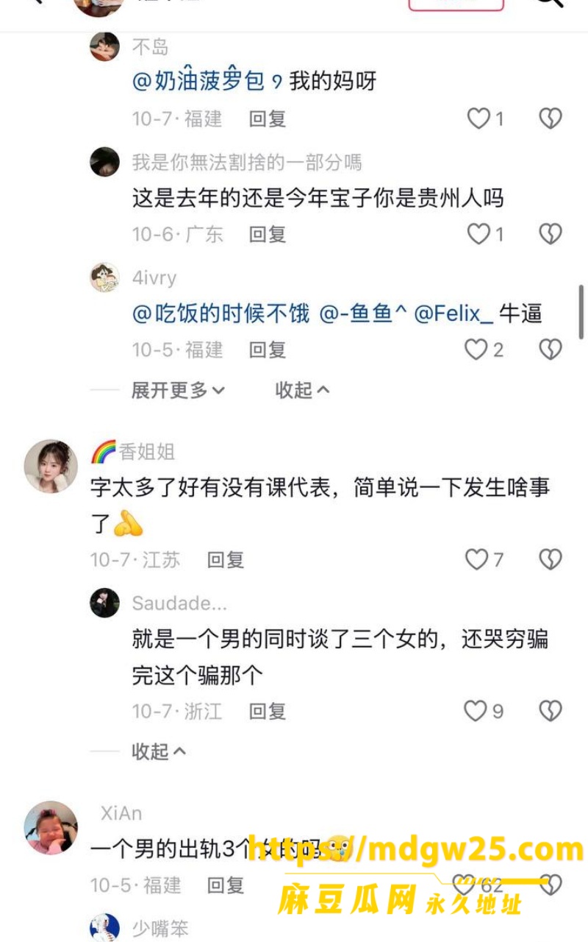
Task: Open mention @奶油菠萝包
Action: [x=198, y=80]
